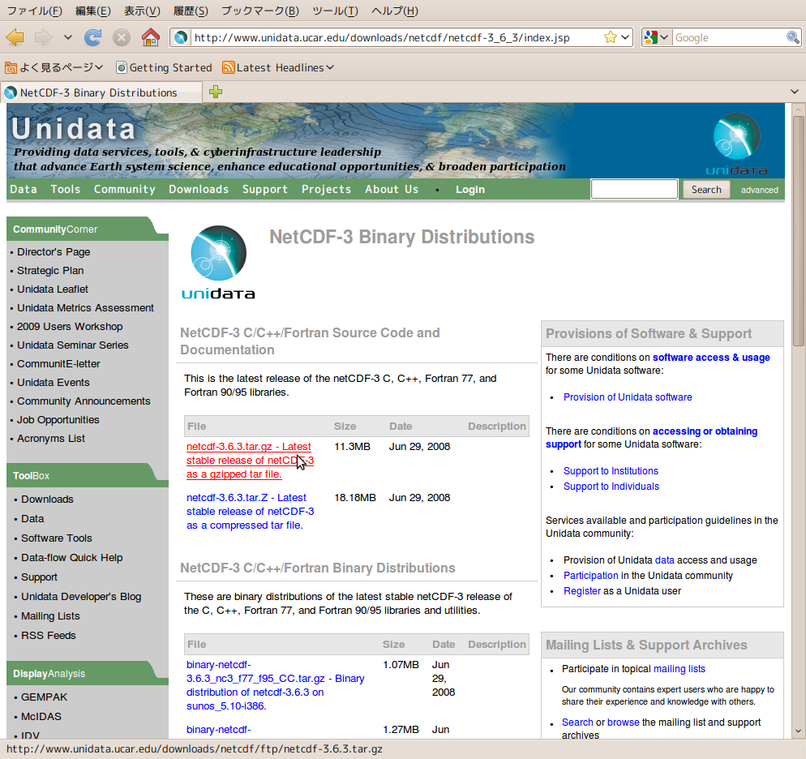Open the Support to Institutions link
The width and height of the screenshot is (806, 759).
coord(611,471)
